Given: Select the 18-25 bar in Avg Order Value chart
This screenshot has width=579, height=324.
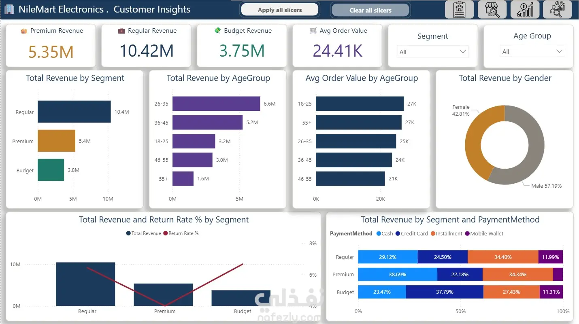Looking at the screenshot, I should [360, 104].
